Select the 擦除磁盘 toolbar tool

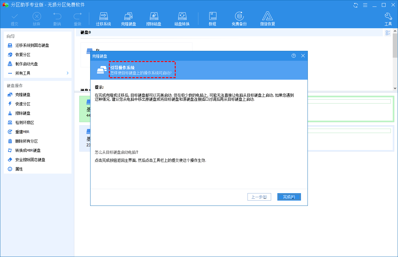tap(154, 19)
